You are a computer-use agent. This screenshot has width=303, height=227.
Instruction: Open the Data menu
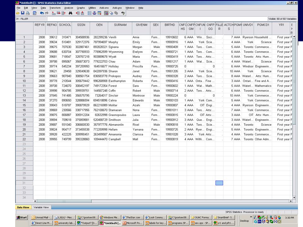(x=43, y=8)
